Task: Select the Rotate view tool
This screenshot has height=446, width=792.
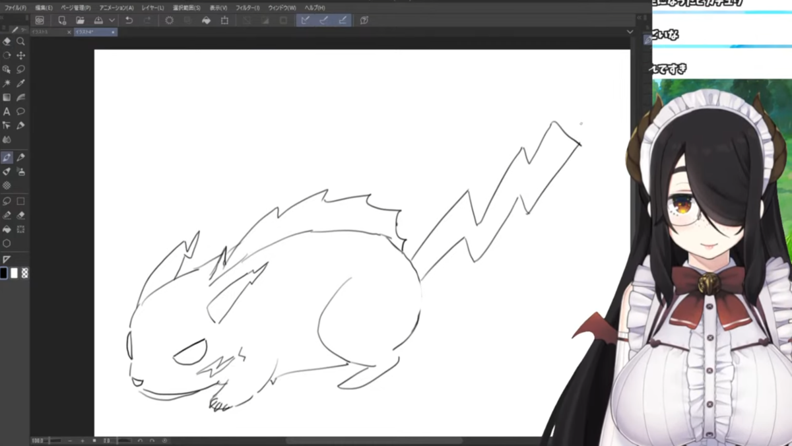Action: [7, 55]
